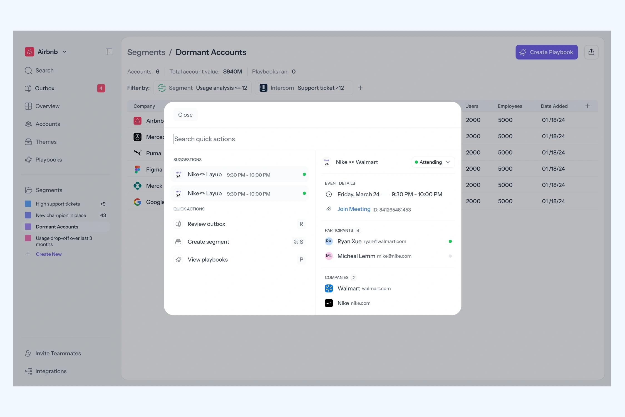This screenshot has width=625, height=417.
Task: Click the purple Dormant Accounts color swatch
Action: pyautogui.click(x=28, y=227)
